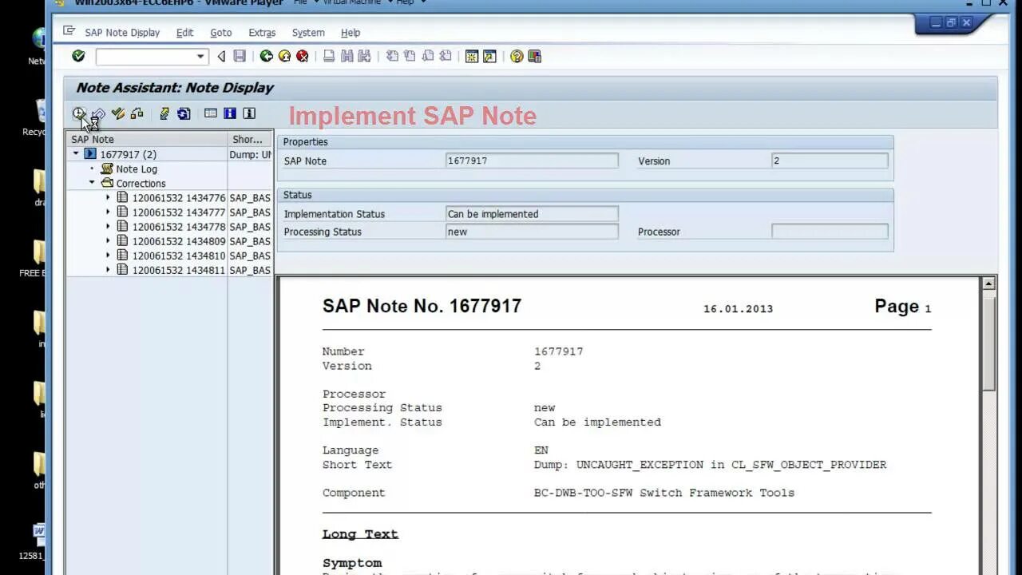Click the Shor... column header
This screenshot has width=1022, height=575.
click(x=251, y=139)
